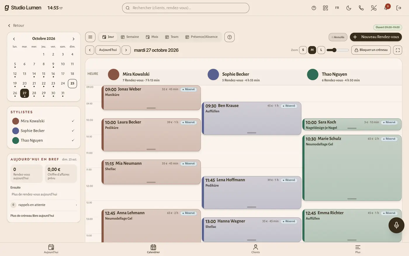Switch to Semaine view tab
This screenshot has height=256, width=409.
(x=130, y=37)
